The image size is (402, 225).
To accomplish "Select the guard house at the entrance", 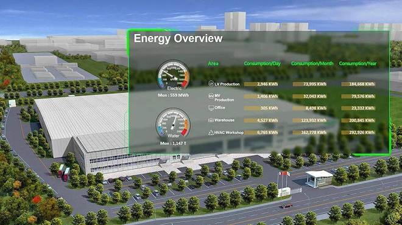I will coord(319,179).
